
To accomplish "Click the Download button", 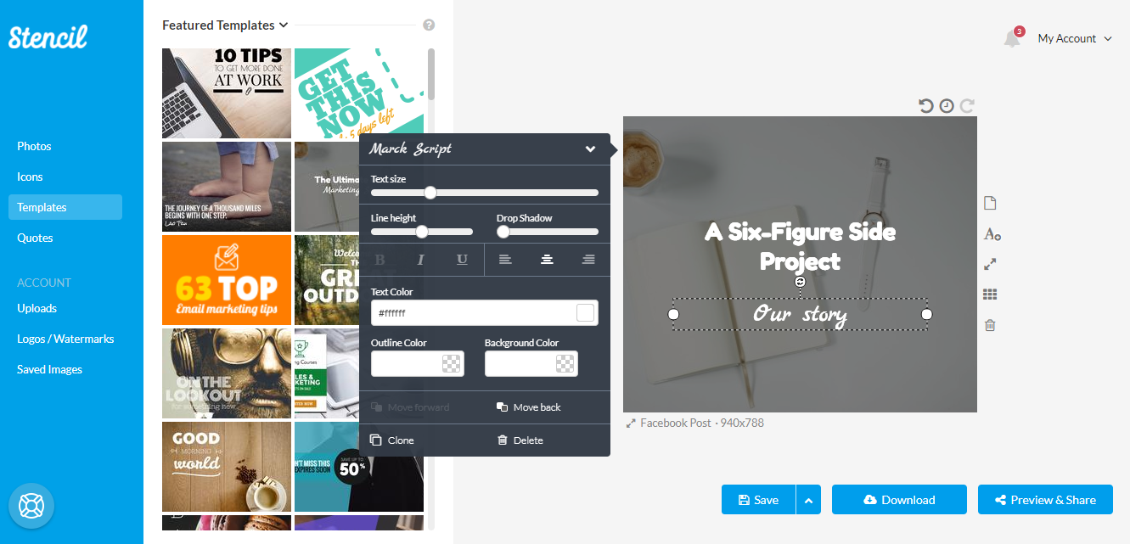I will [x=899, y=500].
